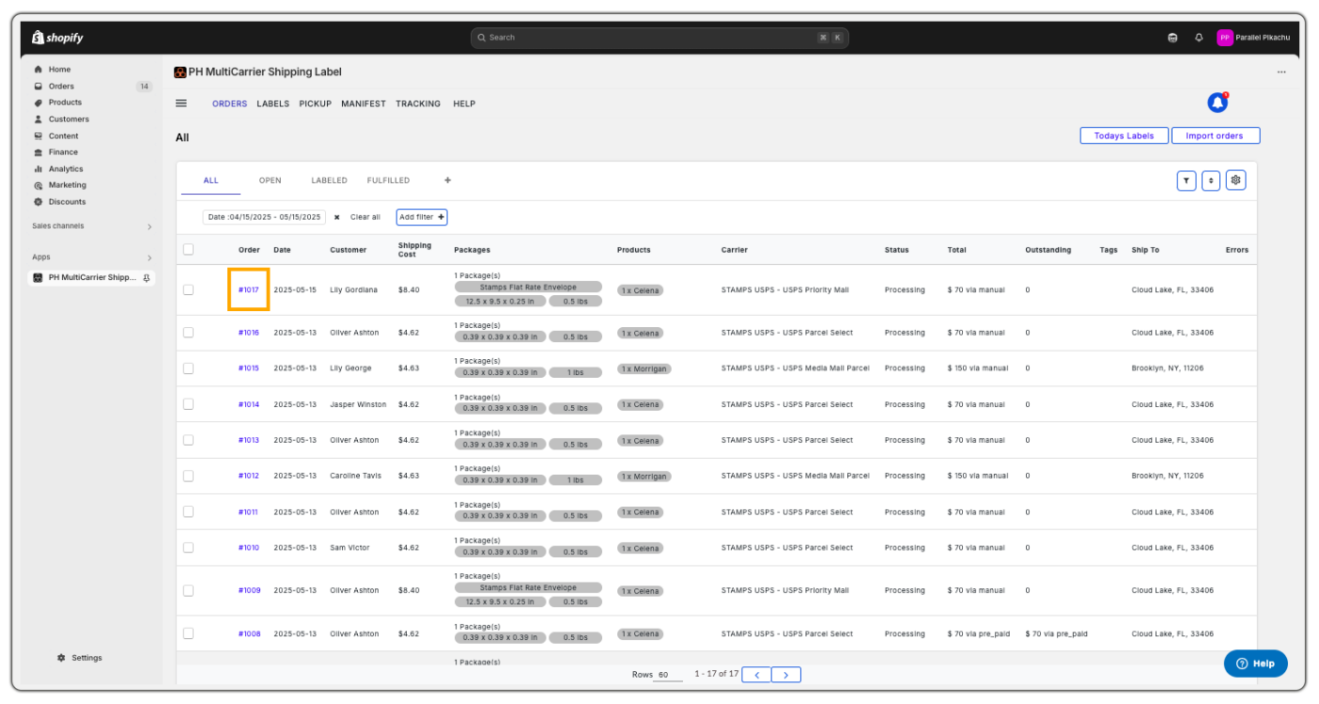The image size is (1319, 704).
Task: Switch to the FULFILLED tab
Action: [x=388, y=180]
